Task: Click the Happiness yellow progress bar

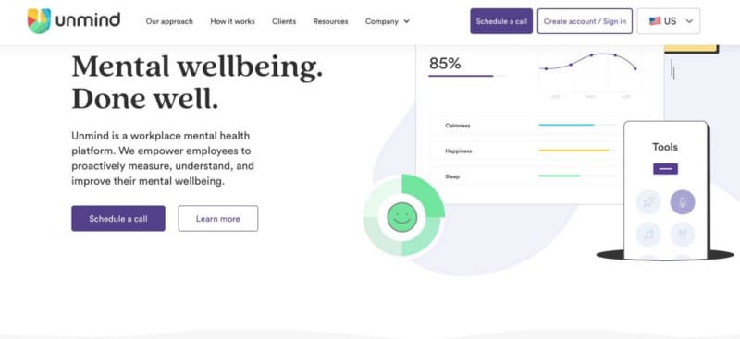Action: [x=577, y=151]
